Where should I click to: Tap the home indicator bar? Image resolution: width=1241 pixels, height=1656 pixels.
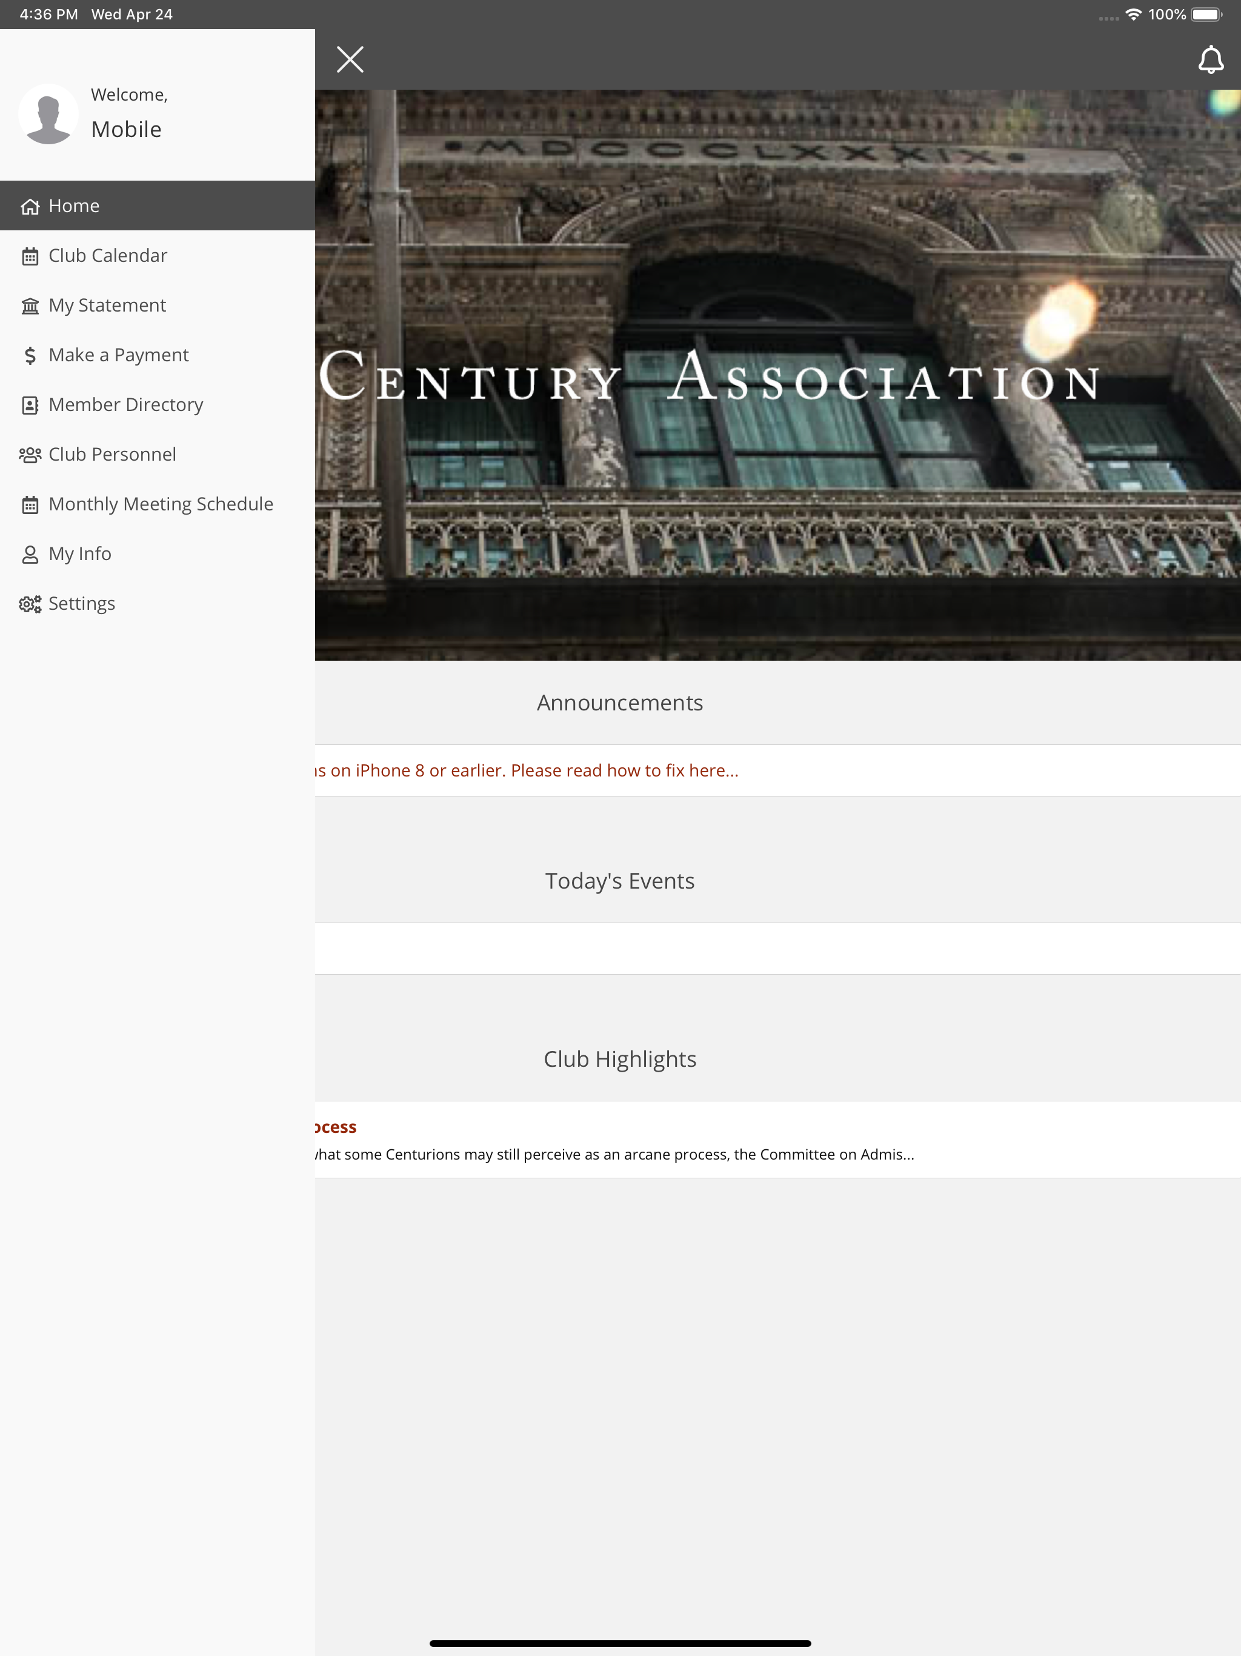(x=620, y=1643)
